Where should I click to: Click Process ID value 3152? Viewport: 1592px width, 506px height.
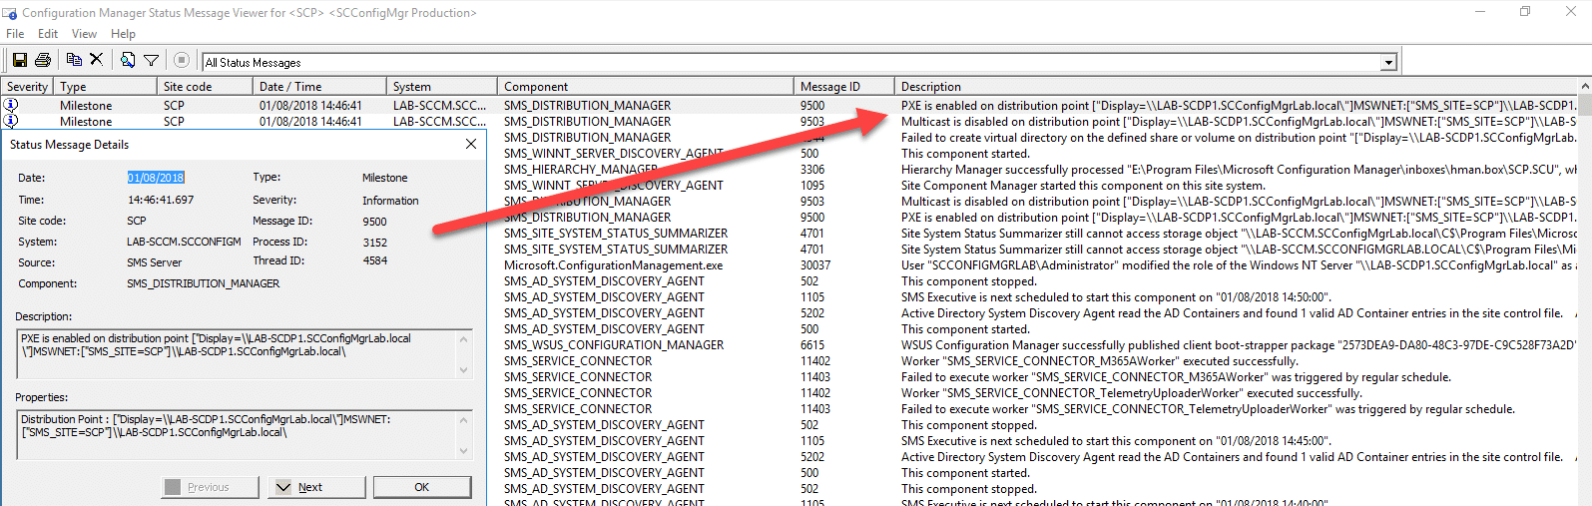(375, 243)
